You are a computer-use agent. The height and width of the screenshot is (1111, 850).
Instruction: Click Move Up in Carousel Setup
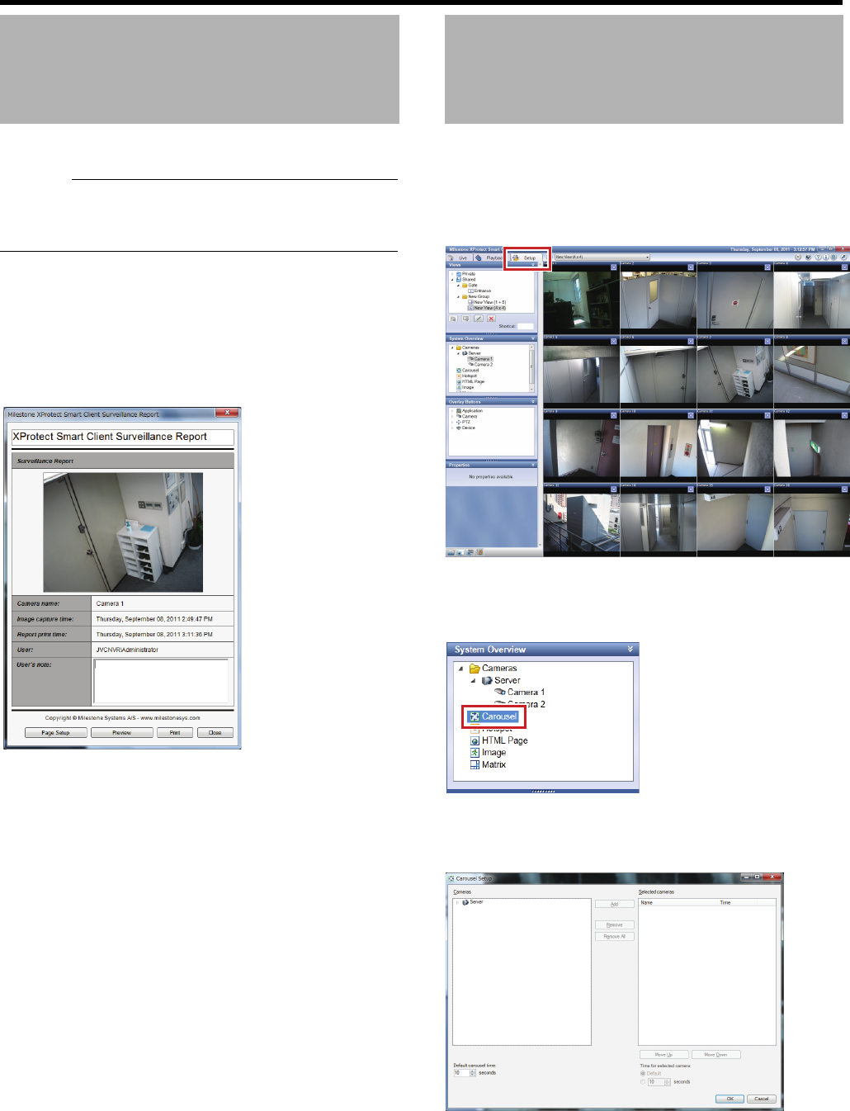pos(664,1055)
